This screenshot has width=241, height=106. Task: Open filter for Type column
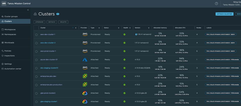click(99, 28)
